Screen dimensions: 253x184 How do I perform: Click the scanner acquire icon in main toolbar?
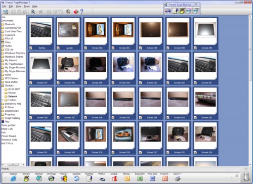coord(6,12)
